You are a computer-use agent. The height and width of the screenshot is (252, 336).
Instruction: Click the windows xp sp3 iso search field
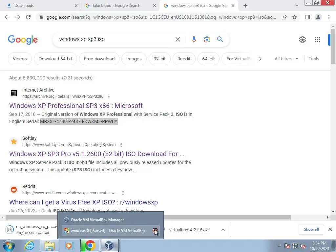coord(116,39)
